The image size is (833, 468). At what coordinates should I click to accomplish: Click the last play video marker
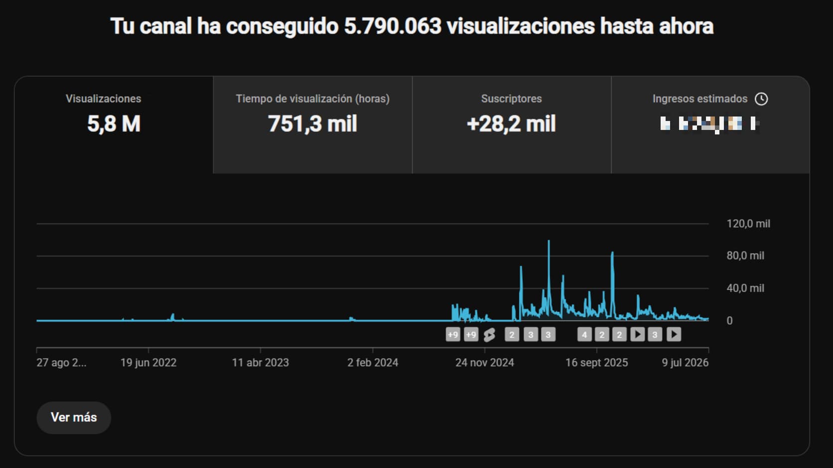[x=674, y=335]
